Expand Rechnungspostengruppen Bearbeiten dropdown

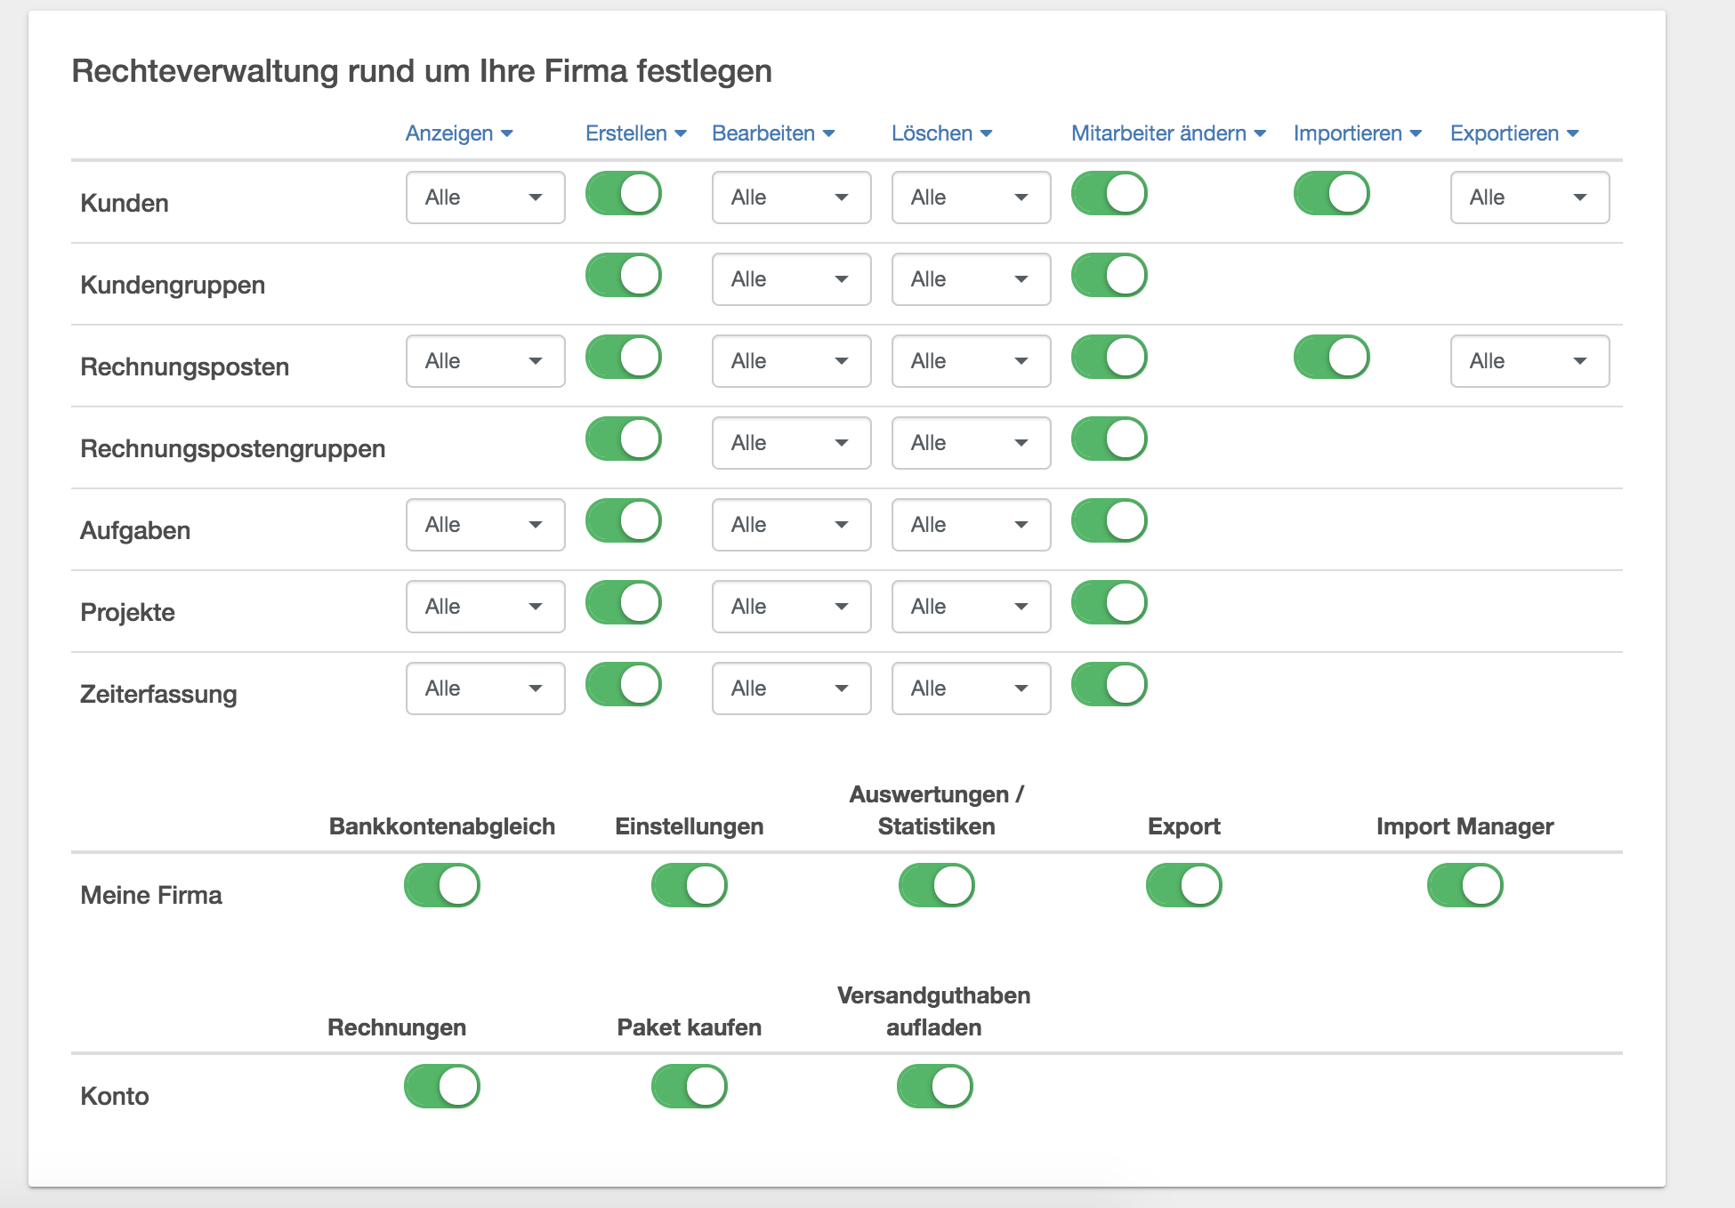click(x=791, y=443)
